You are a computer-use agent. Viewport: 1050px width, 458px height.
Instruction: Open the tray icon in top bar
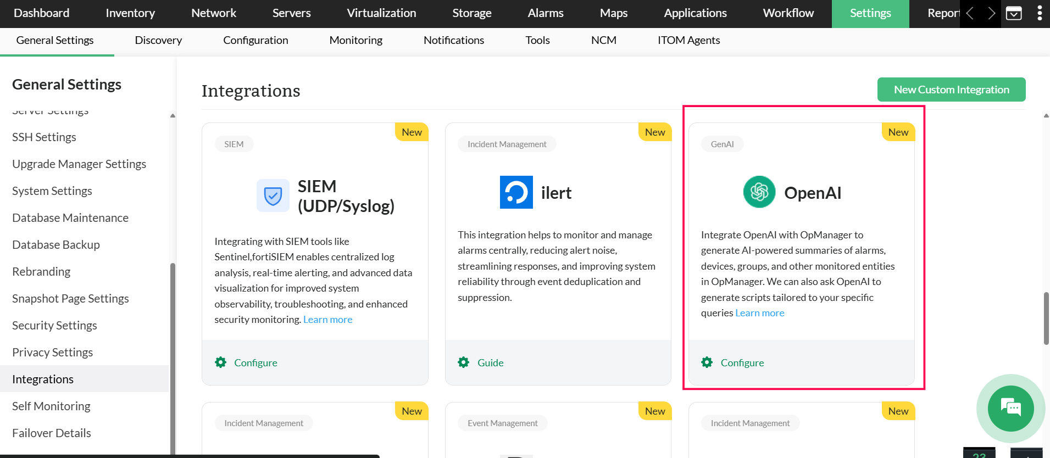1014,13
